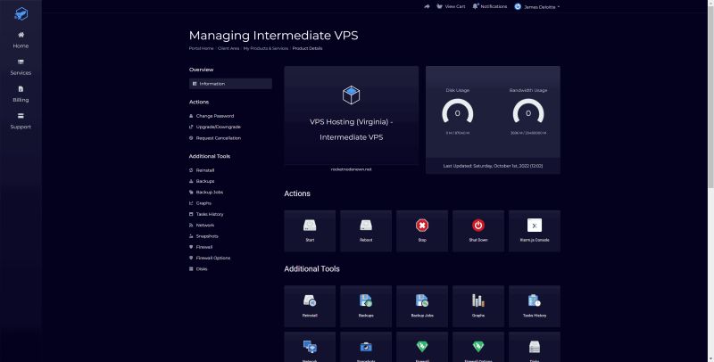Open the Backups tile under Additional Tools
This screenshot has height=362, width=714.
(x=366, y=306)
